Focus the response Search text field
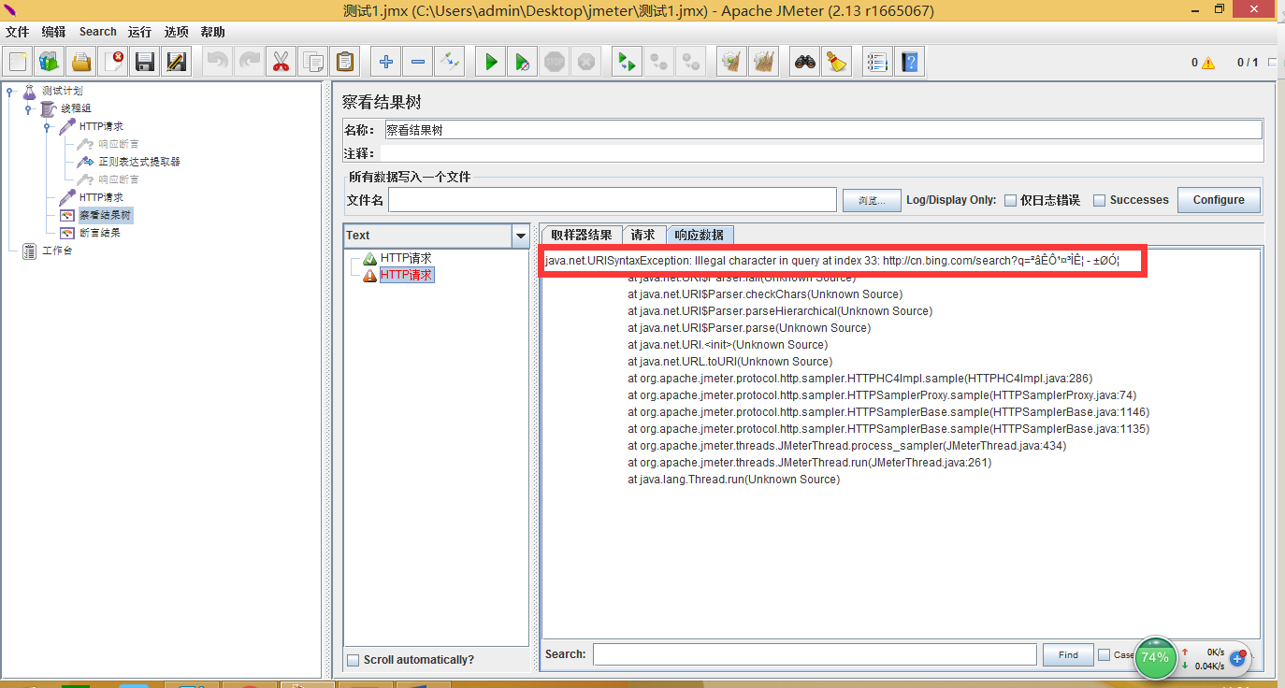 pyautogui.click(x=815, y=654)
